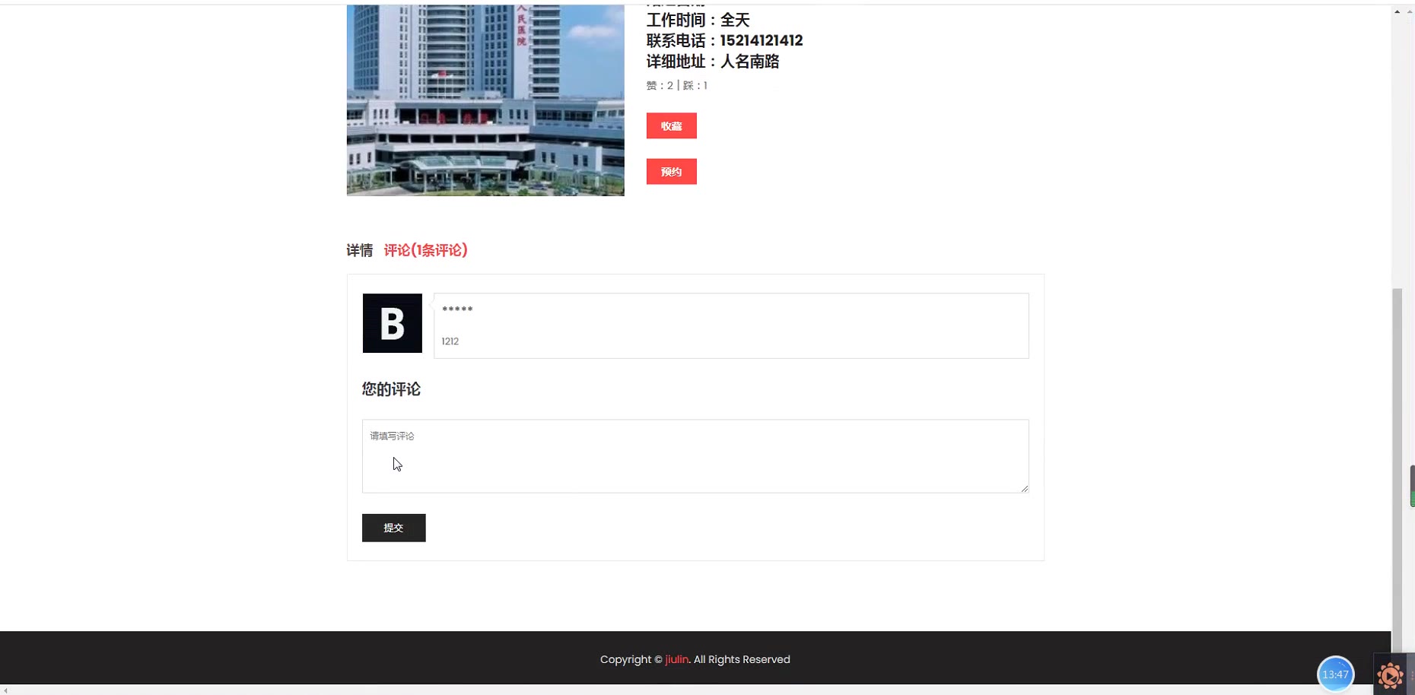Screen dimensions: 1415x695
Task: Click the five-star rating in the comment
Action: point(457,309)
